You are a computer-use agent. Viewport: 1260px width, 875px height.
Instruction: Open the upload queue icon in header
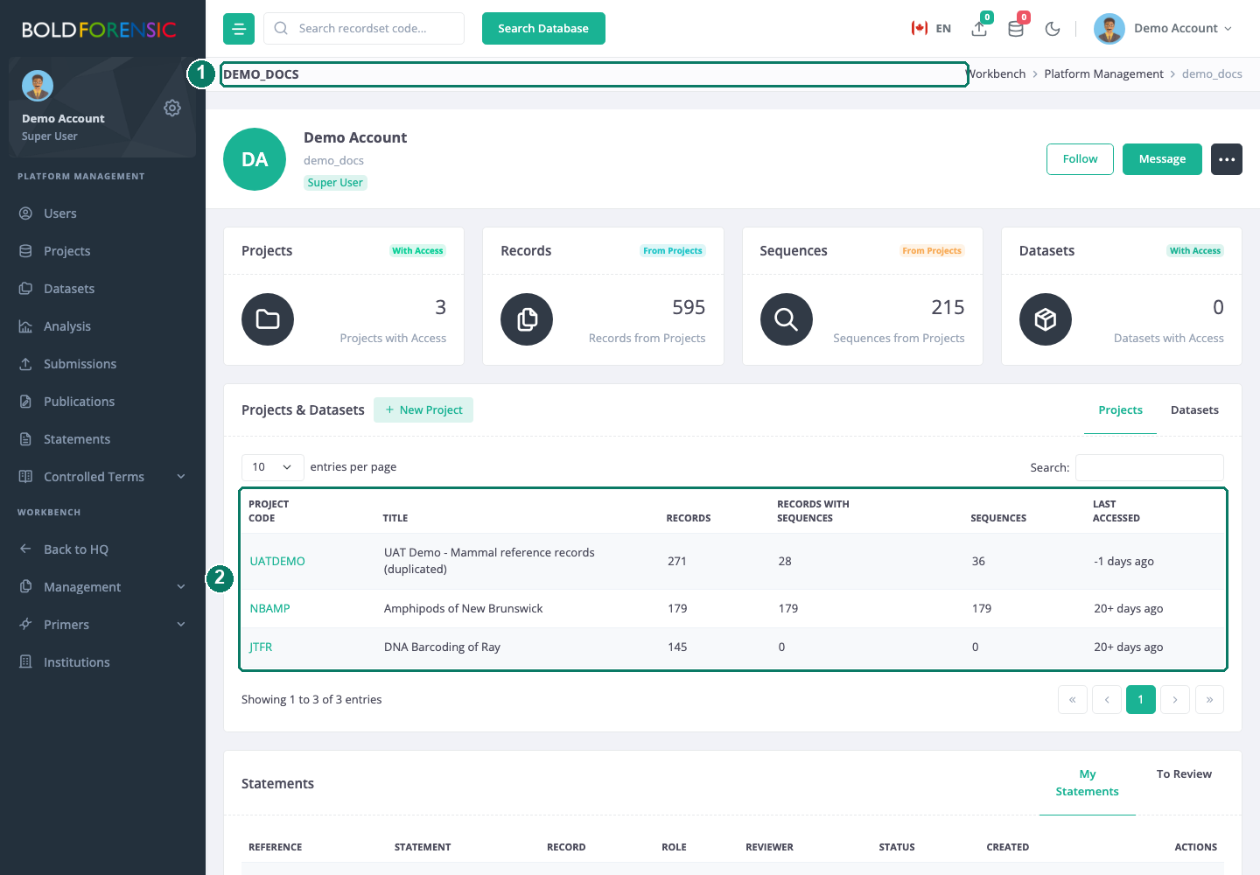pyautogui.click(x=980, y=29)
